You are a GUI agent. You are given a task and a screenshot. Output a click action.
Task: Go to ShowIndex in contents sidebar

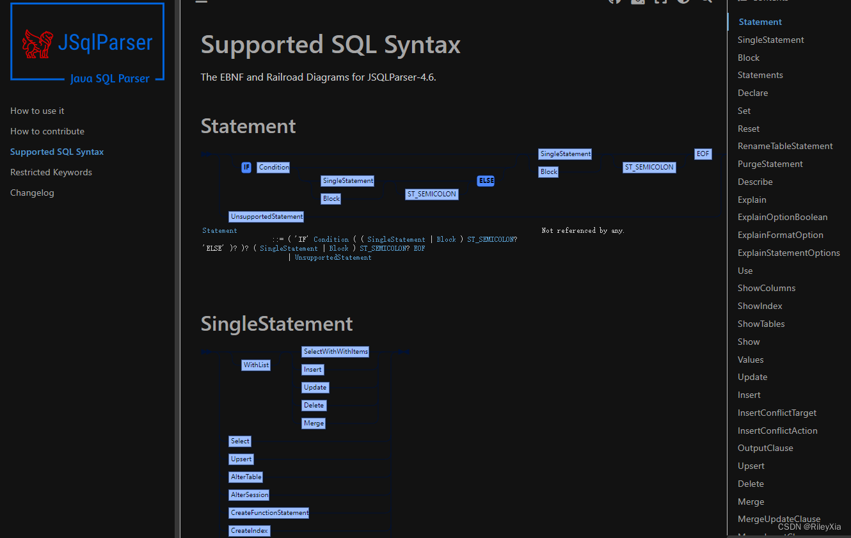pyautogui.click(x=760, y=306)
